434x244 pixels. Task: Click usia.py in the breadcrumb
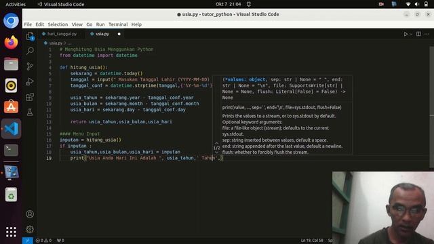point(56,43)
